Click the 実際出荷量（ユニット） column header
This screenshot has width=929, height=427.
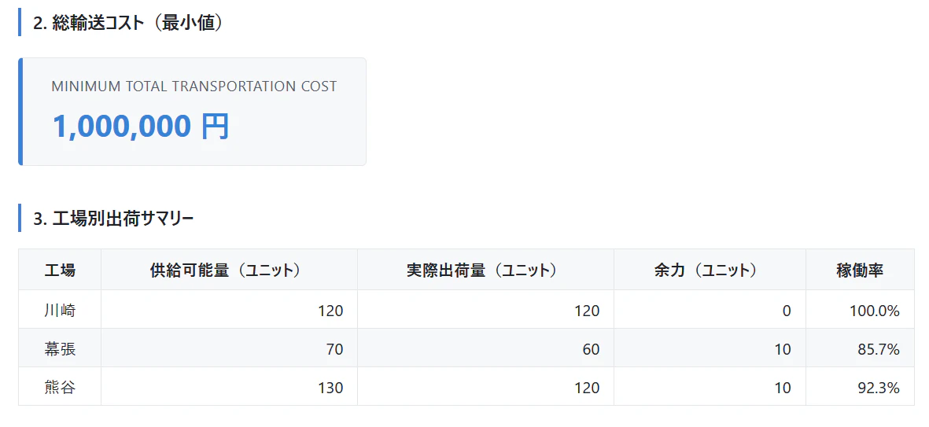(485, 270)
